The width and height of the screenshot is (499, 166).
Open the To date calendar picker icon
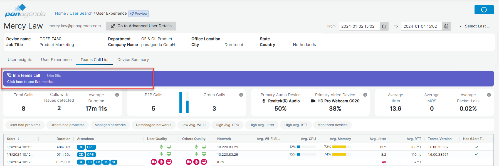coord(446,26)
